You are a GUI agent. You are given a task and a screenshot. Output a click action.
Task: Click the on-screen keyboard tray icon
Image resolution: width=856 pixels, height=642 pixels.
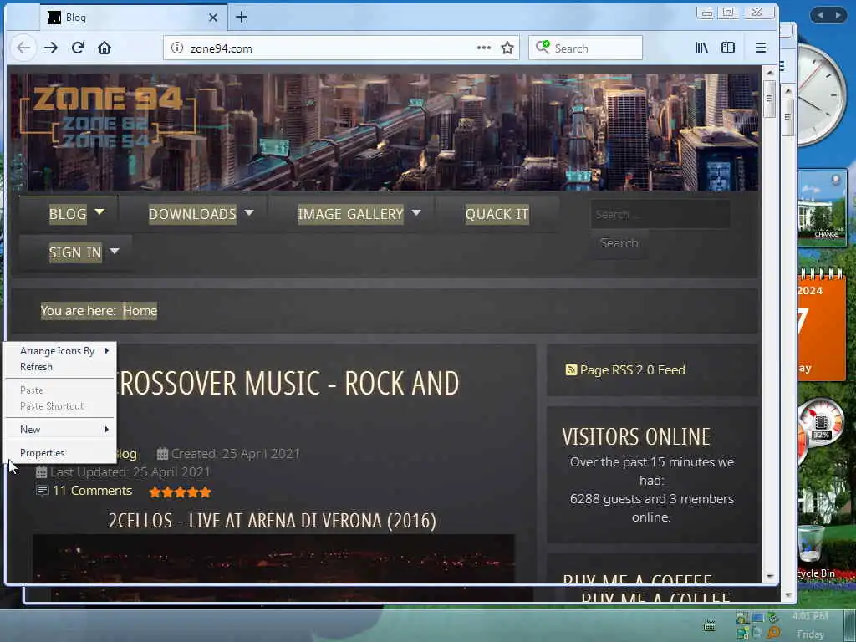click(709, 626)
